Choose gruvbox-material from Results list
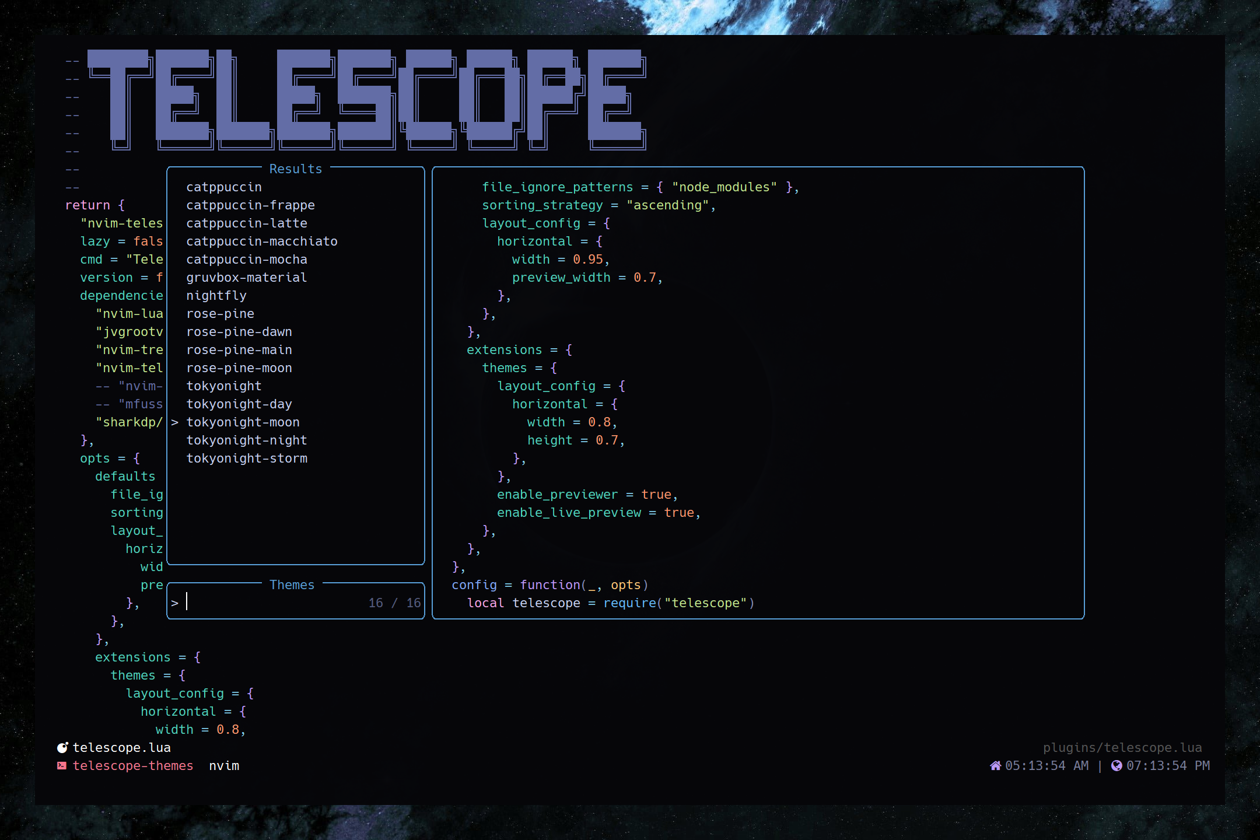Viewport: 1260px width, 840px height. 246,278
